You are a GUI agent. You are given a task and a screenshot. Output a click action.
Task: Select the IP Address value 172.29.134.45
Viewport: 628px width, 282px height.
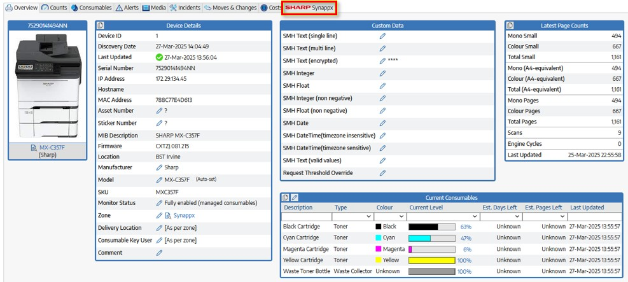pos(171,79)
